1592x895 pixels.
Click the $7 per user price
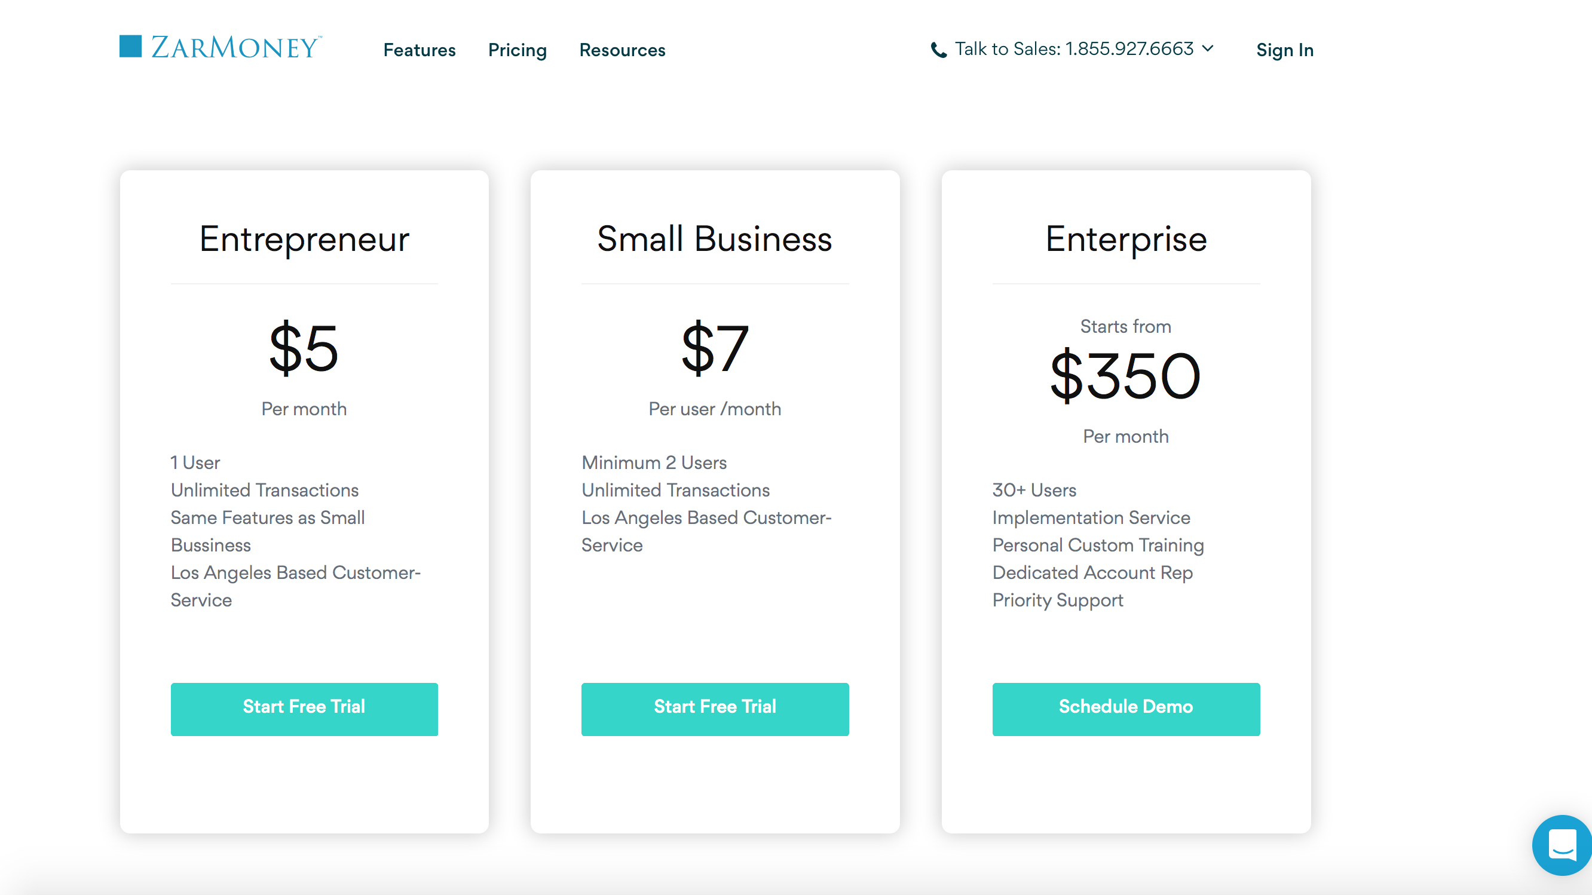pos(714,349)
